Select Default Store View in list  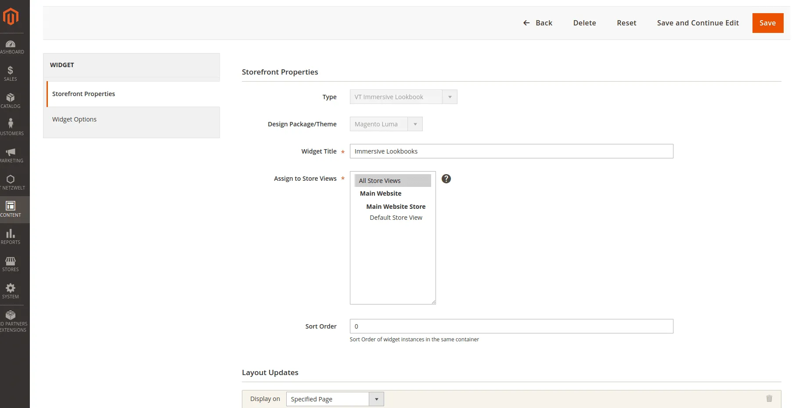coord(396,218)
